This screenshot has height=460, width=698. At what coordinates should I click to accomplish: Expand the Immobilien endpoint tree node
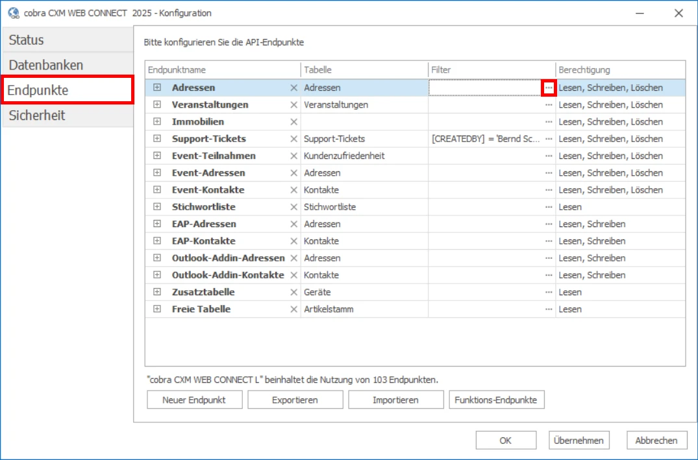coord(157,122)
